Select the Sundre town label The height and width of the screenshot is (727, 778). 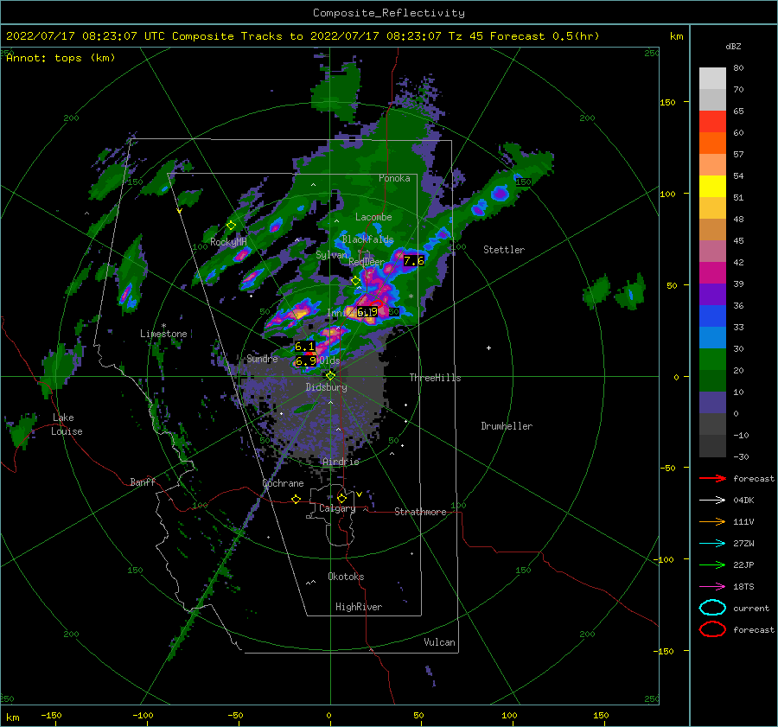(x=263, y=358)
